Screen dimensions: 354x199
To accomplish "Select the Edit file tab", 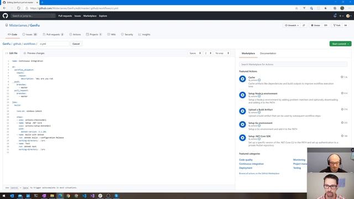I will coord(11,53).
